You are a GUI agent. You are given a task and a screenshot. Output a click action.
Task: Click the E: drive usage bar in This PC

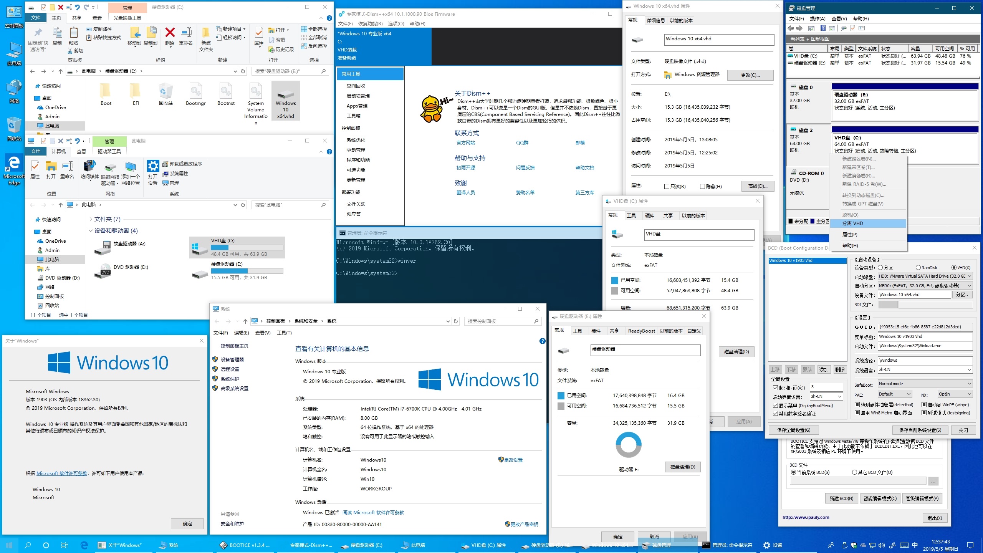click(247, 271)
